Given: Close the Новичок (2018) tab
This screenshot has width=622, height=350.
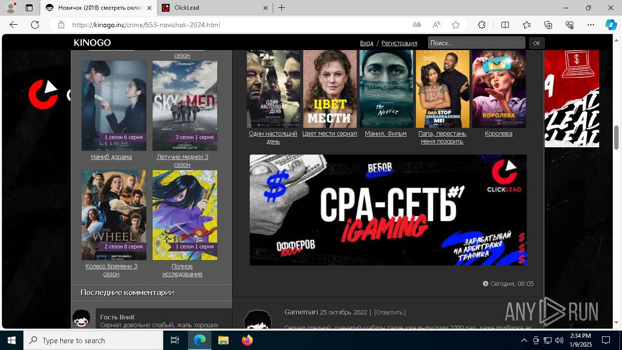Looking at the screenshot, I should pyautogui.click(x=149, y=8).
